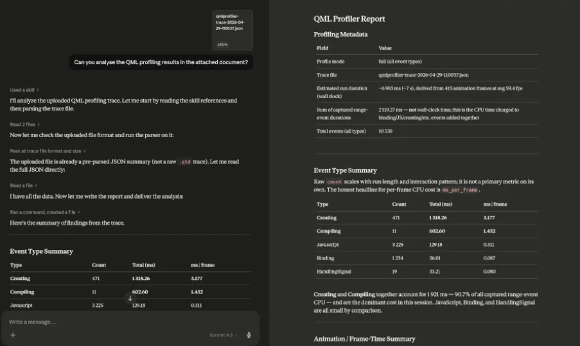The image size is (580, 346).
Task: Expand 'Peek at trace file format and size'
Action: point(48,151)
